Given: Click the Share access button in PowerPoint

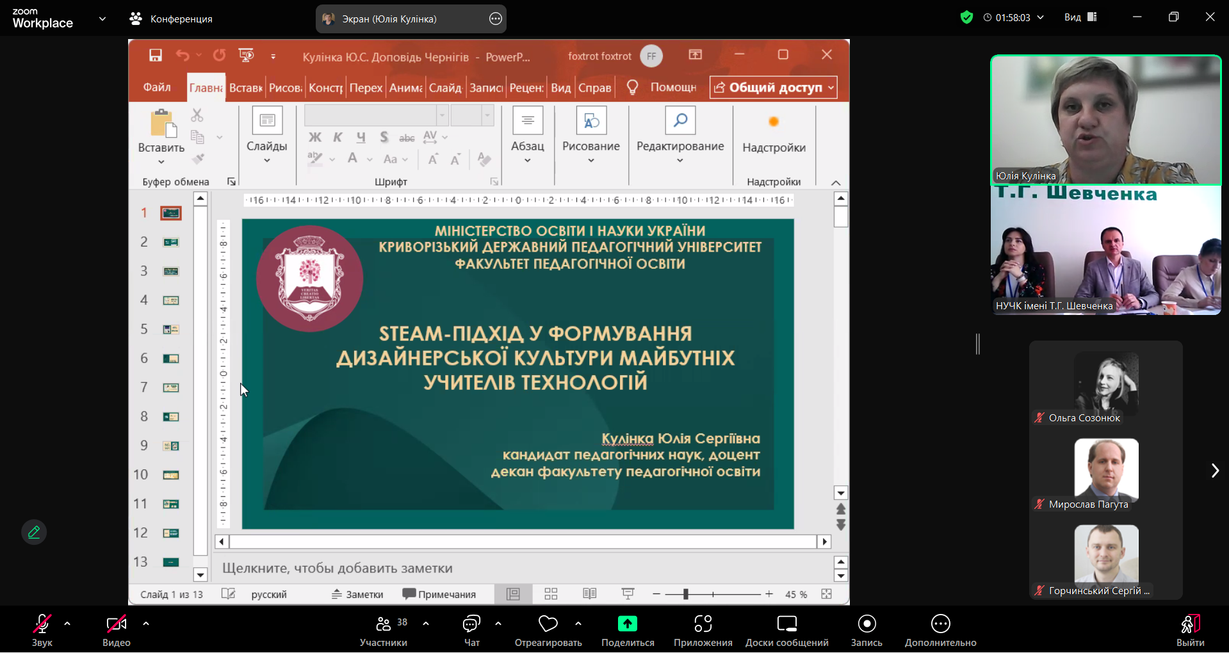Looking at the screenshot, I should [773, 88].
